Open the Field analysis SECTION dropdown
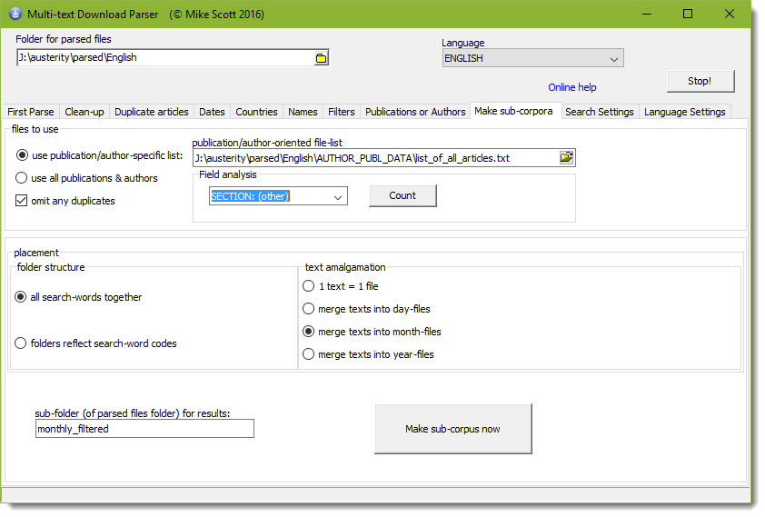765x517 pixels. point(337,196)
